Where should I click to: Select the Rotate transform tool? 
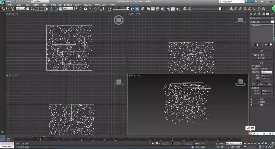56,9
